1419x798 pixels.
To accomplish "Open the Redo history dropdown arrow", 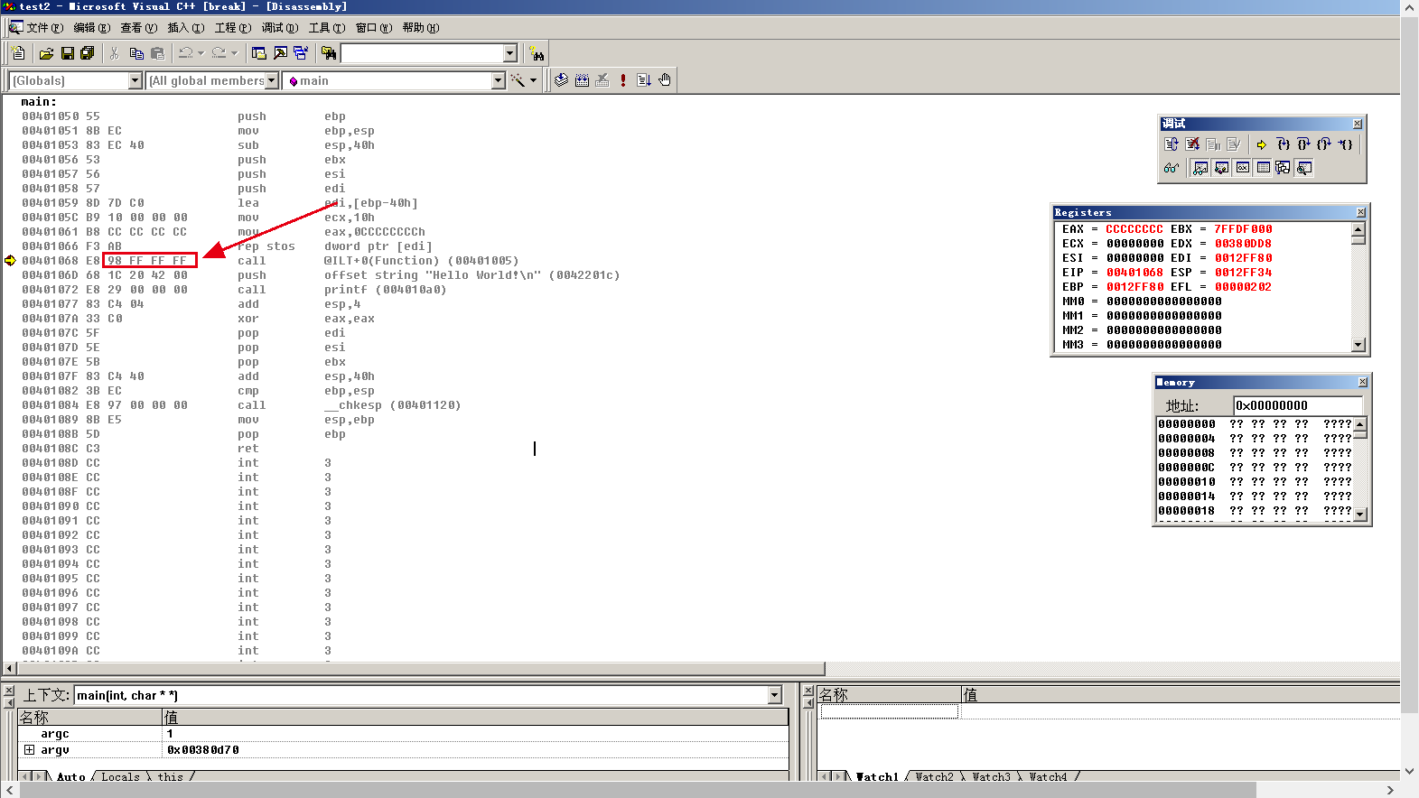I will tap(234, 53).
